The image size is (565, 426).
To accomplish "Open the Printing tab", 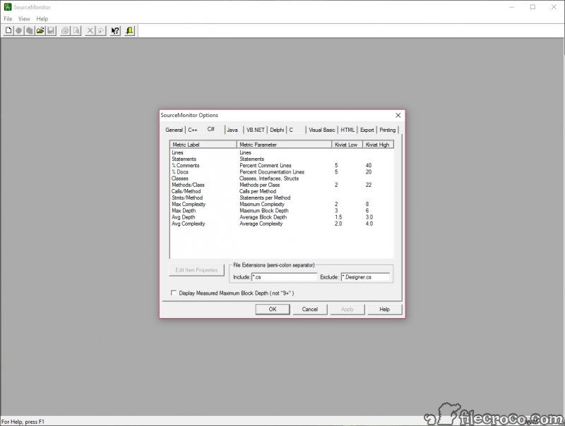I will click(388, 130).
